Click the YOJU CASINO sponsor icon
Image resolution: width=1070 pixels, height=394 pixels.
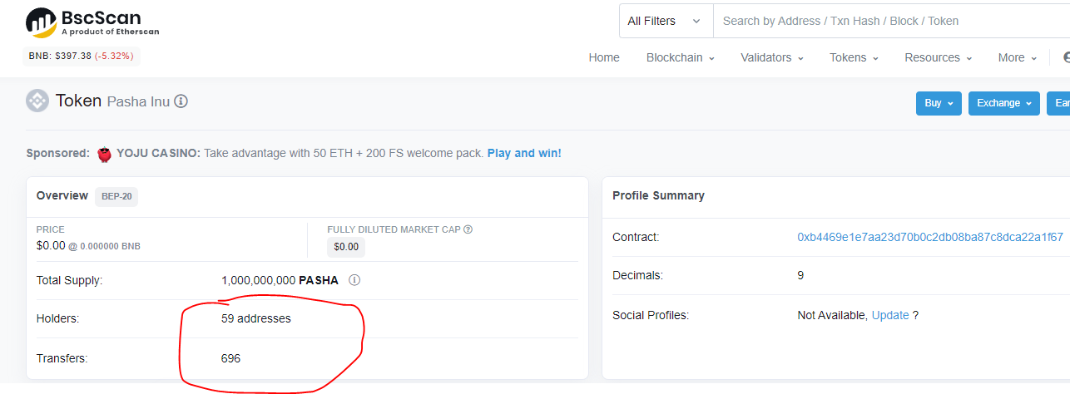[104, 154]
